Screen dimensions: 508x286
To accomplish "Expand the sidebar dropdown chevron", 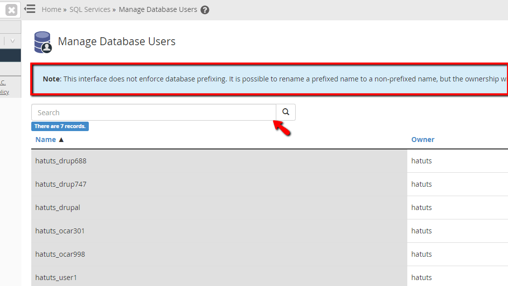I will (12, 41).
